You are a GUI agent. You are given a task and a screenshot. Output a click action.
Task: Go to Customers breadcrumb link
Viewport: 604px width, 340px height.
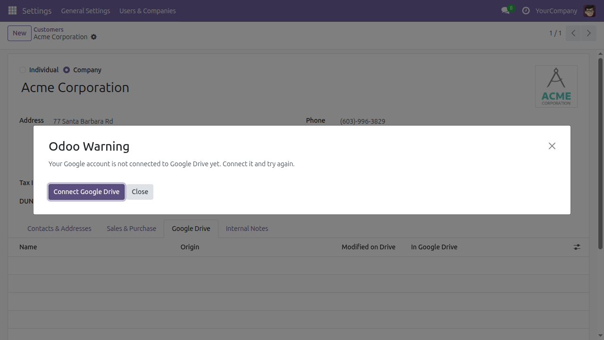tap(48, 29)
